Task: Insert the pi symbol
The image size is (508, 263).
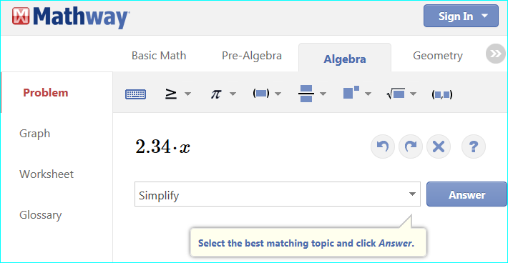Action: 216,94
